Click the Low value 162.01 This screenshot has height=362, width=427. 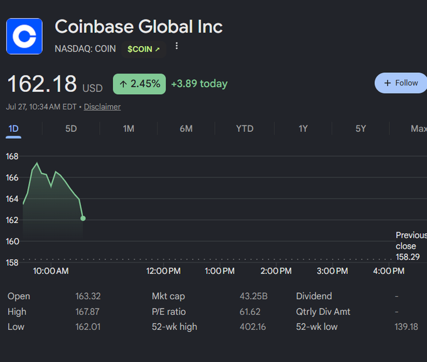pyautogui.click(x=88, y=327)
